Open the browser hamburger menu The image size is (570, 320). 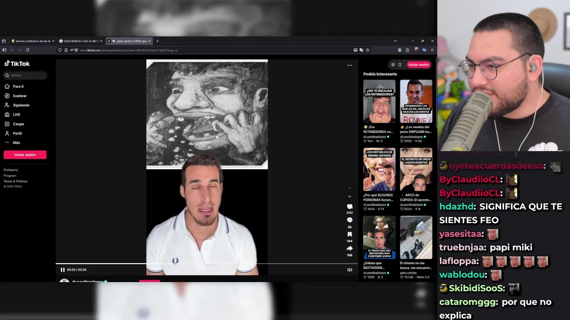click(432, 50)
